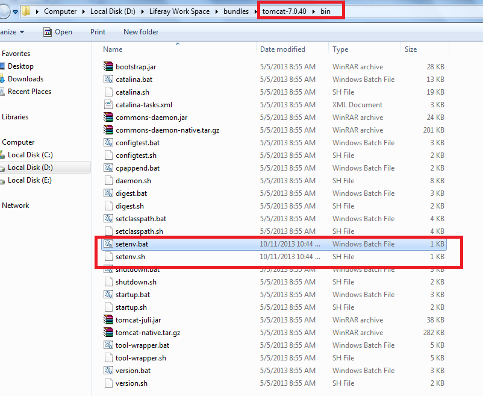Sort files by Date modified column
Screen dimensions: 483x396
[282, 49]
